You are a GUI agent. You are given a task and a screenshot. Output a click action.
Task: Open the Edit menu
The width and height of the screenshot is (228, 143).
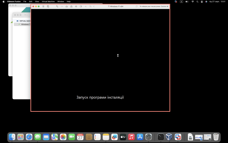pos(30,1)
